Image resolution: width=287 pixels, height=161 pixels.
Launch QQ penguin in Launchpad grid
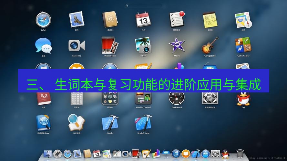(243, 99)
